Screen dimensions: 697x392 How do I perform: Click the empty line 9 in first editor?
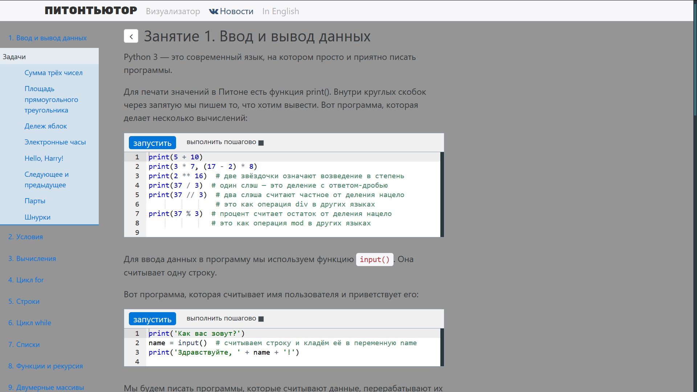pos(293,232)
